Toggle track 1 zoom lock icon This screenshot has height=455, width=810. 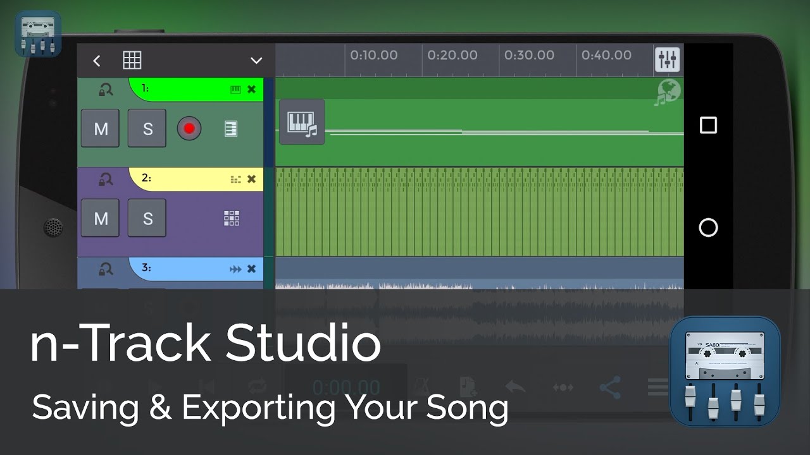click(105, 90)
